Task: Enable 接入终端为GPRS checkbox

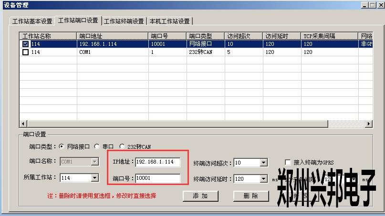Action: (288, 162)
